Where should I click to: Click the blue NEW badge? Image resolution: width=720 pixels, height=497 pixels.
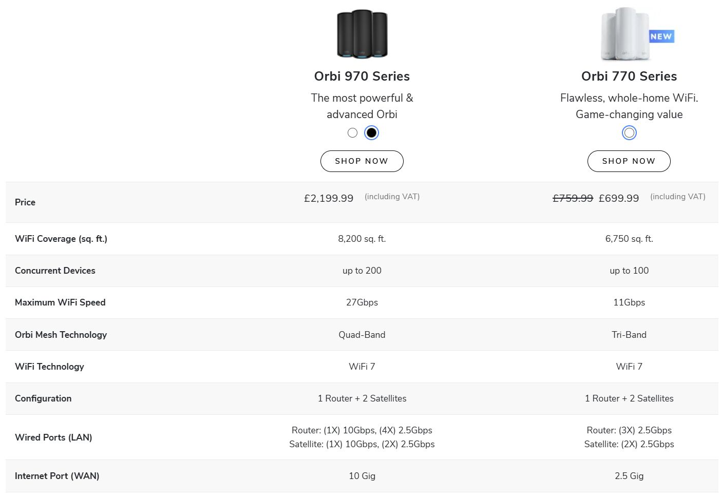point(661,36)
